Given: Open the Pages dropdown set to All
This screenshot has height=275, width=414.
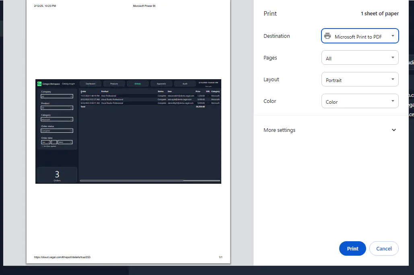Looking at the screenshot, I should pos(360,58).
